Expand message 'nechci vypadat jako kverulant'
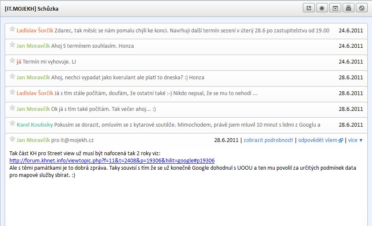Viewport: 372px width, 226px height. point(186,78)
